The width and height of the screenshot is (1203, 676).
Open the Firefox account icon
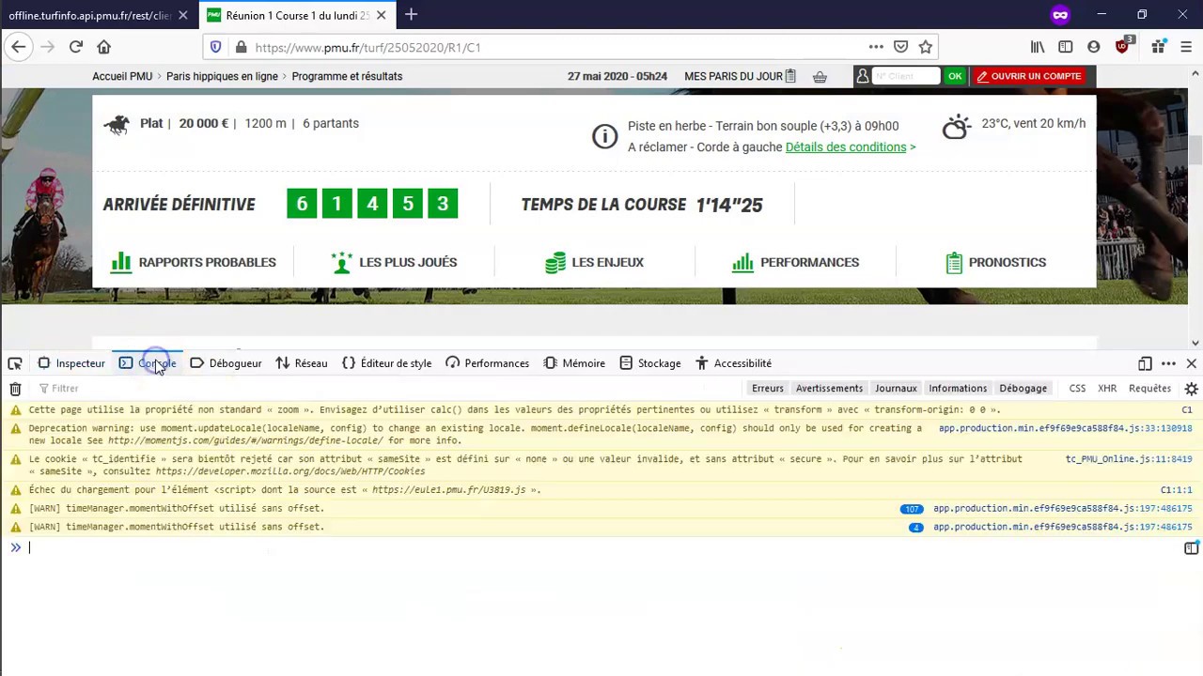(x=1093, y=47)
